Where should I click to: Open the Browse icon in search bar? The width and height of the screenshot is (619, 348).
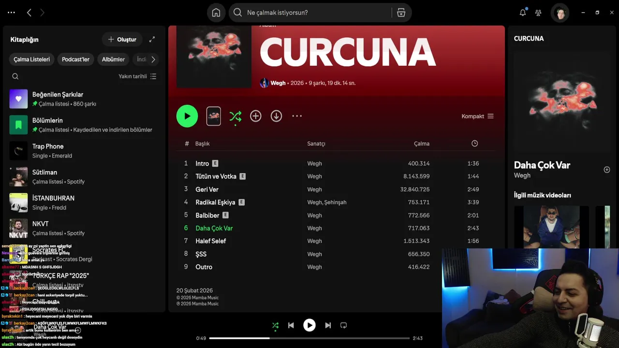[401, 13]
